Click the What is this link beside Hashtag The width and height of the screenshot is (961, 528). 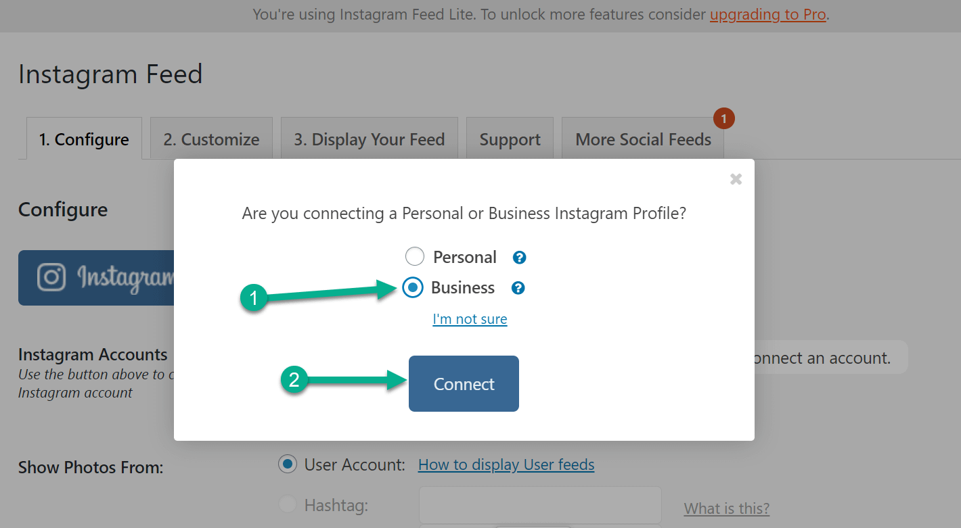coord(726,508)
